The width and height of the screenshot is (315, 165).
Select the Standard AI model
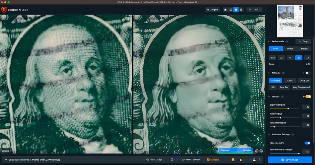(x=275, y=80)
